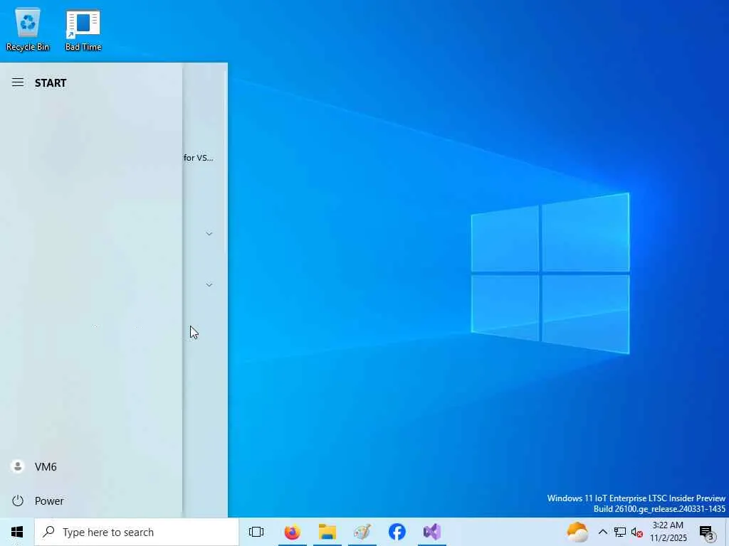Open File Explorer from the taskbar
The height and width of the screenshot is (546, 729).
(327, 532)
